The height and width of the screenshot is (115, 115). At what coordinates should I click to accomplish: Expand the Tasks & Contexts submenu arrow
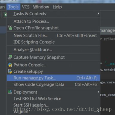98,13
